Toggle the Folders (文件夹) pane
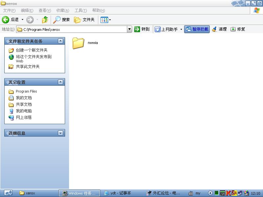The image size is (263, 197). [84, 20]
